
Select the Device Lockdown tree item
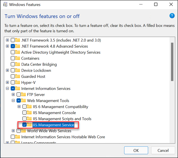coord(36,70)
